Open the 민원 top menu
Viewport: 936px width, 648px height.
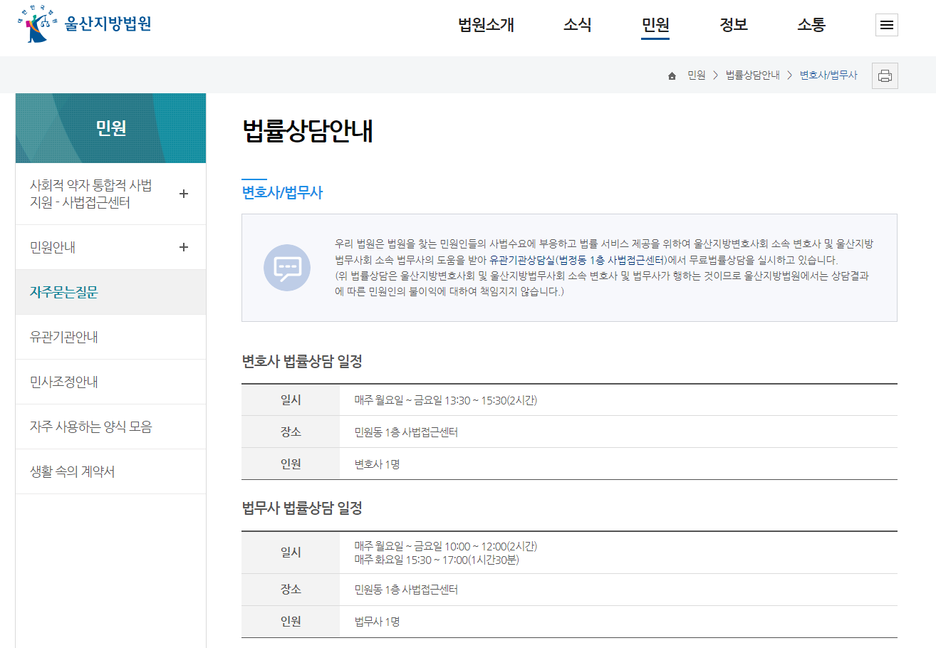655,25
